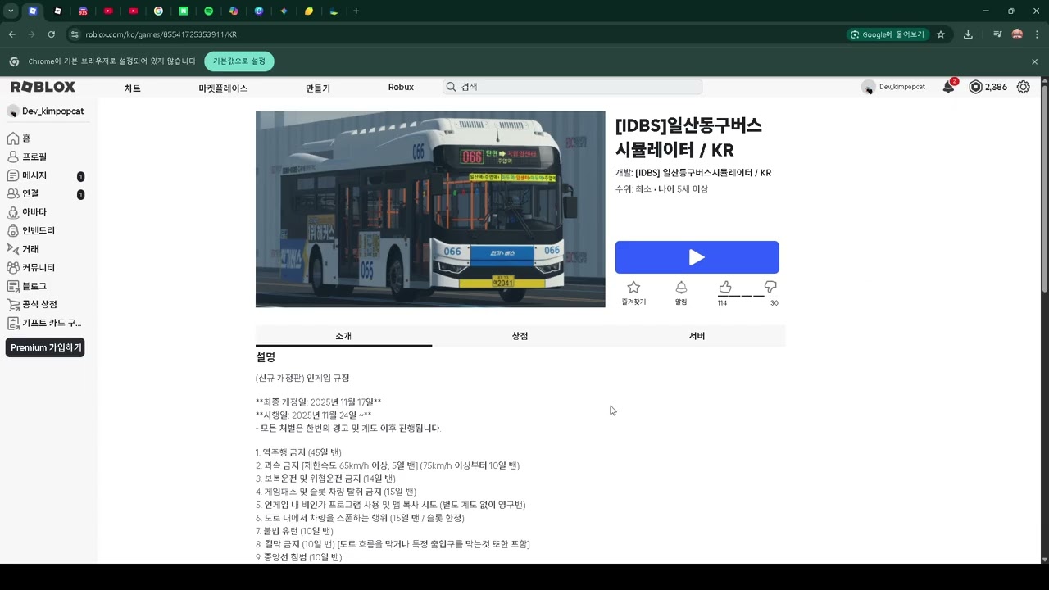Open 인벤토리 in the sidebar
The height and width of the screenshot is (590, 1049).
tap(31, 231)
